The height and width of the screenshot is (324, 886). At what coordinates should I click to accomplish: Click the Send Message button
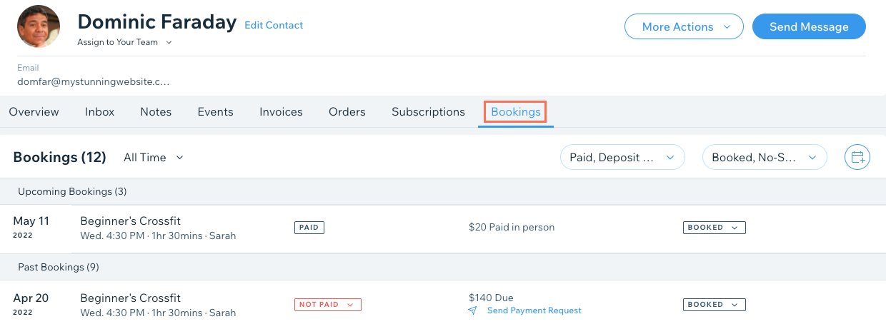point(809,26)
